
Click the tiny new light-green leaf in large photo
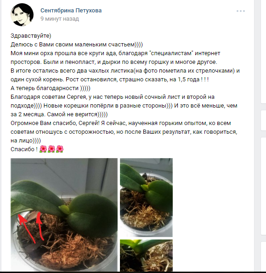coord(64,210)
